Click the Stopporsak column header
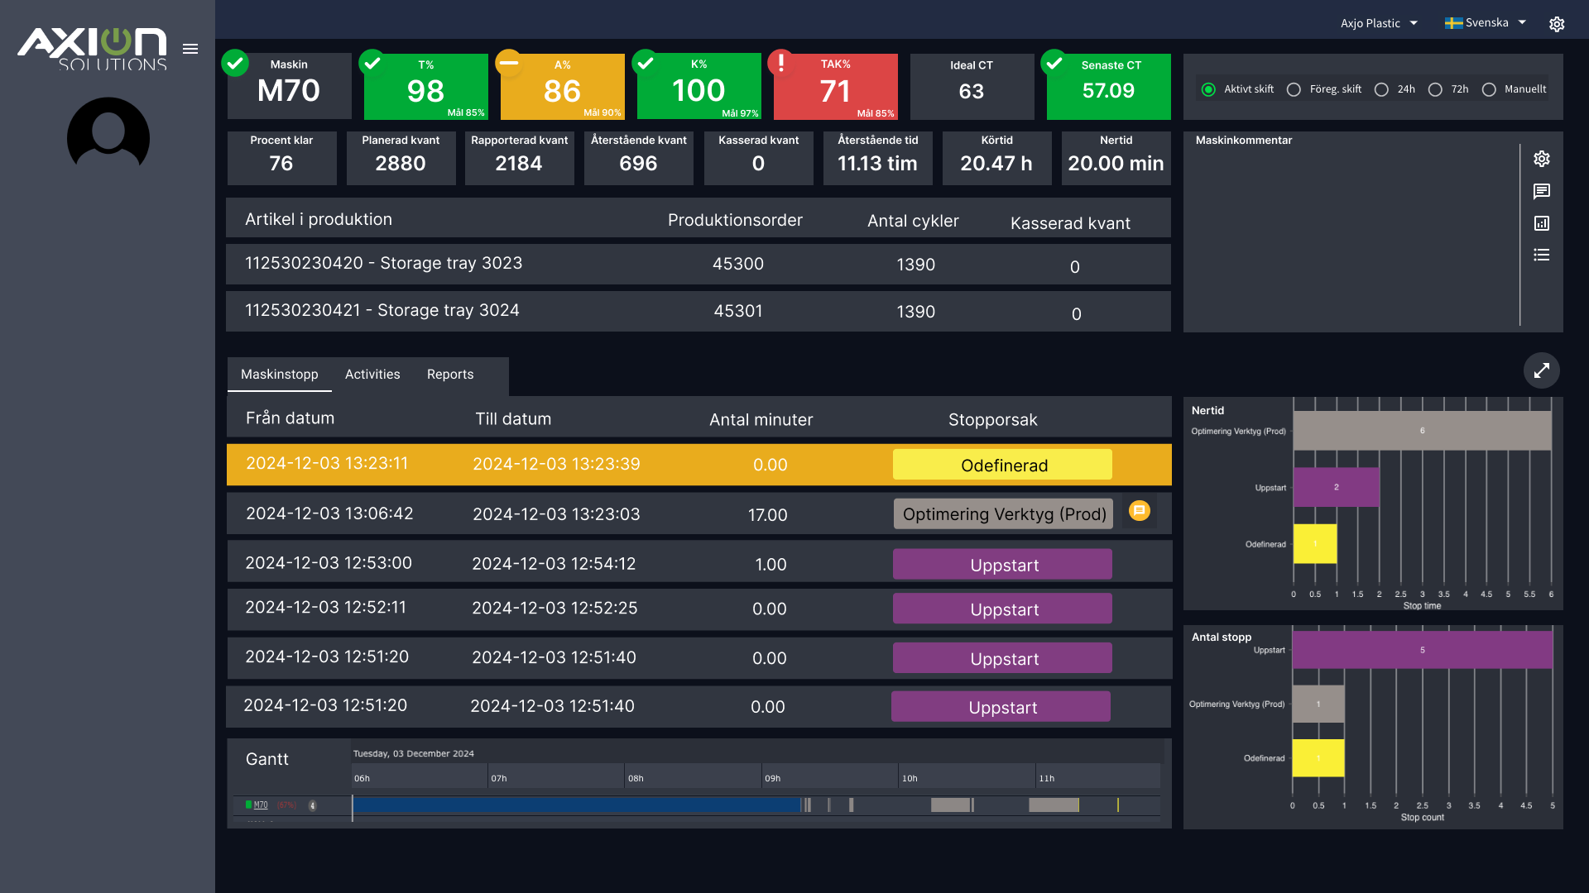The width and height of the screenshot is (1589, 893). pyautogui.click(x=992, y=420)
